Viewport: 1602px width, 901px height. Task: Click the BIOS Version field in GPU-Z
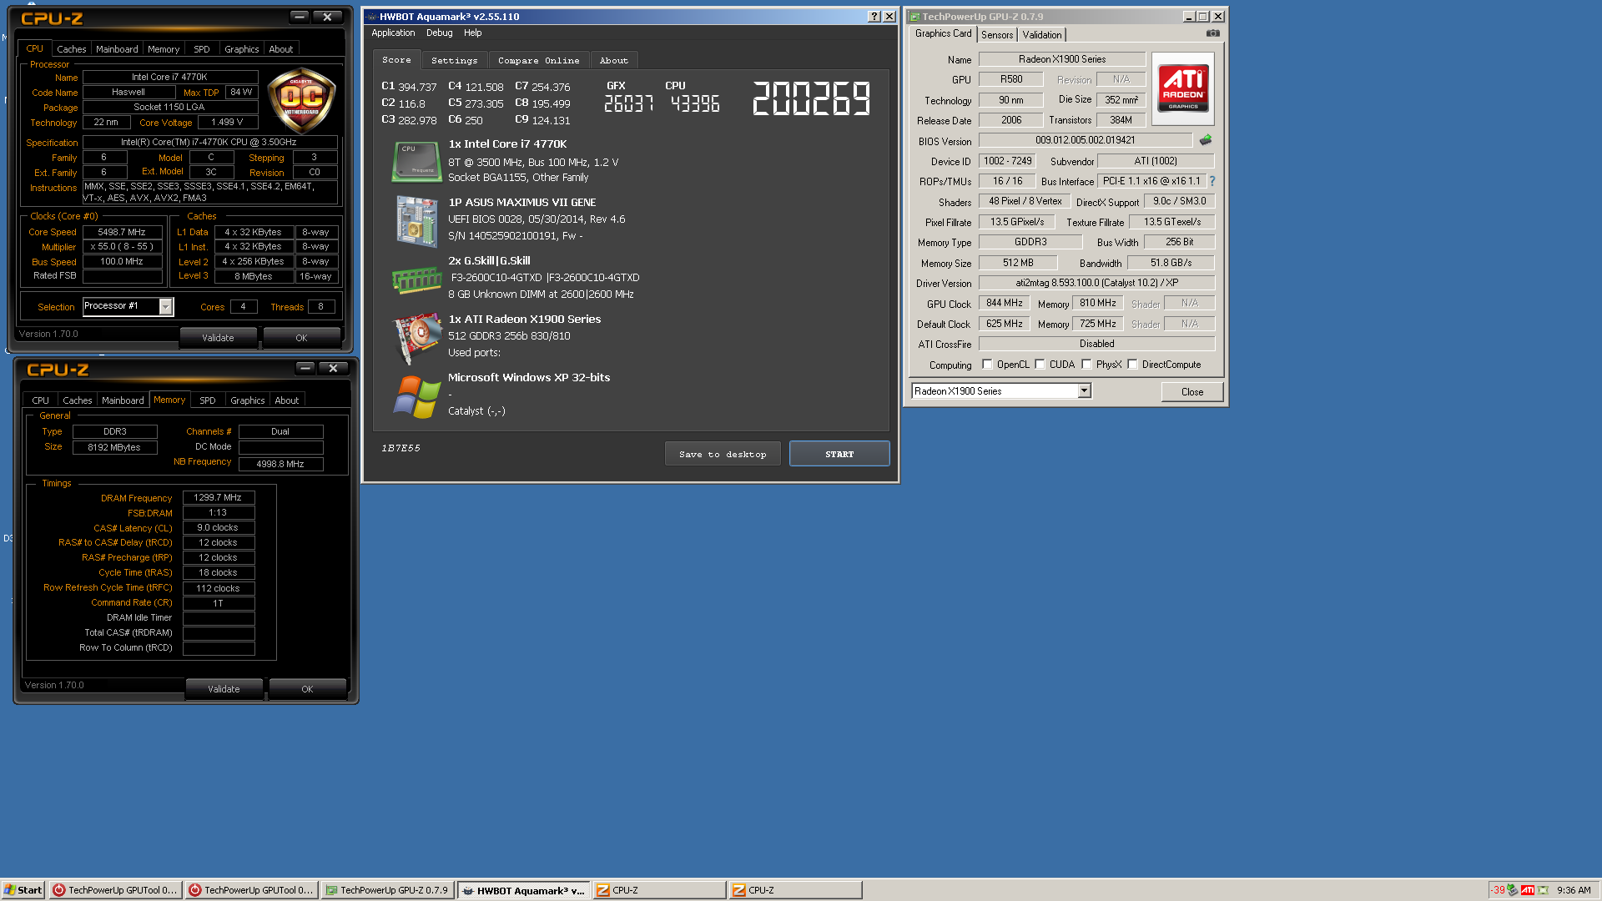point(1085,140)
